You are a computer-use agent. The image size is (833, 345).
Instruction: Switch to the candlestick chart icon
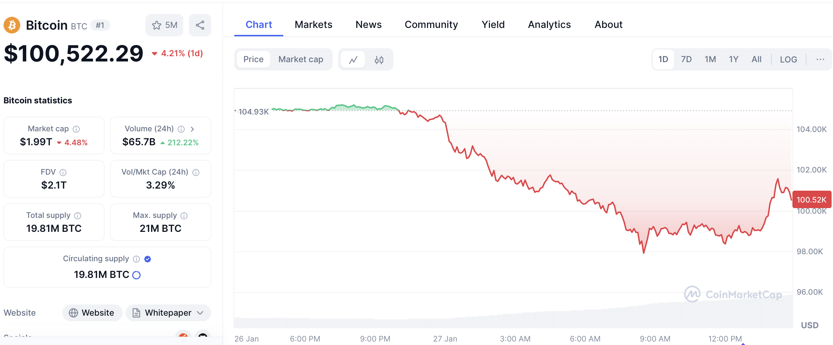(x=379, y=60)
